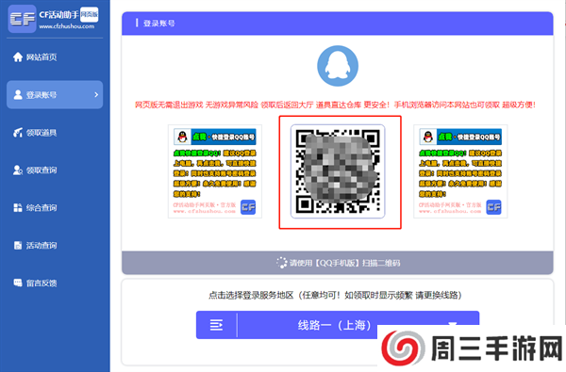566x372 pixels.
Task: Click the document icon beside 活动查询
Action: (18, 246)
